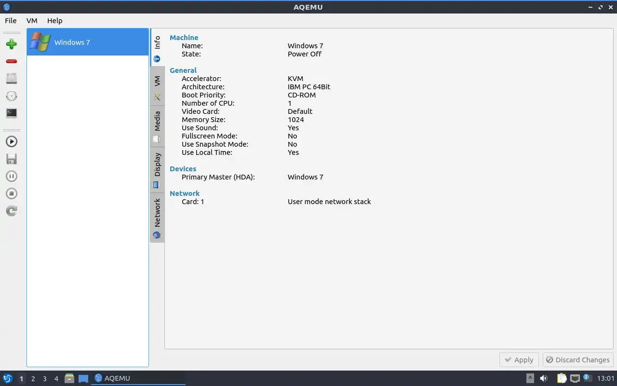
Task: Switch to workspace 2
Action: tap(33, 379)
